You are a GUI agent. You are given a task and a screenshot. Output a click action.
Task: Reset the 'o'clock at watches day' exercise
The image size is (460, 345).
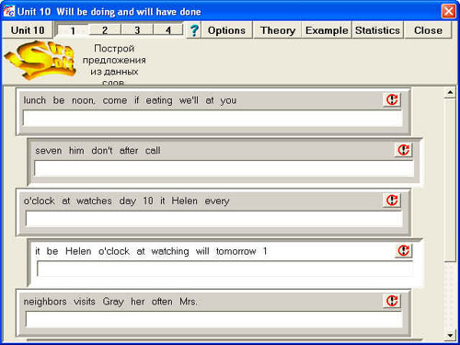pos(392,201)
